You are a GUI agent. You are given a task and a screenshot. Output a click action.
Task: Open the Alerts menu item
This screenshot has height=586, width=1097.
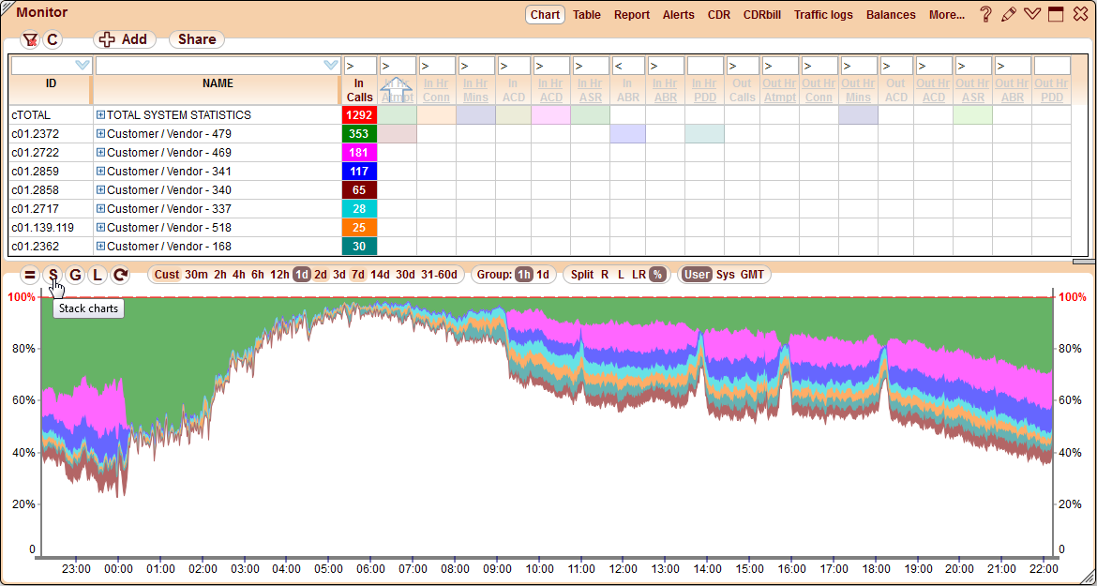[678, 15]
